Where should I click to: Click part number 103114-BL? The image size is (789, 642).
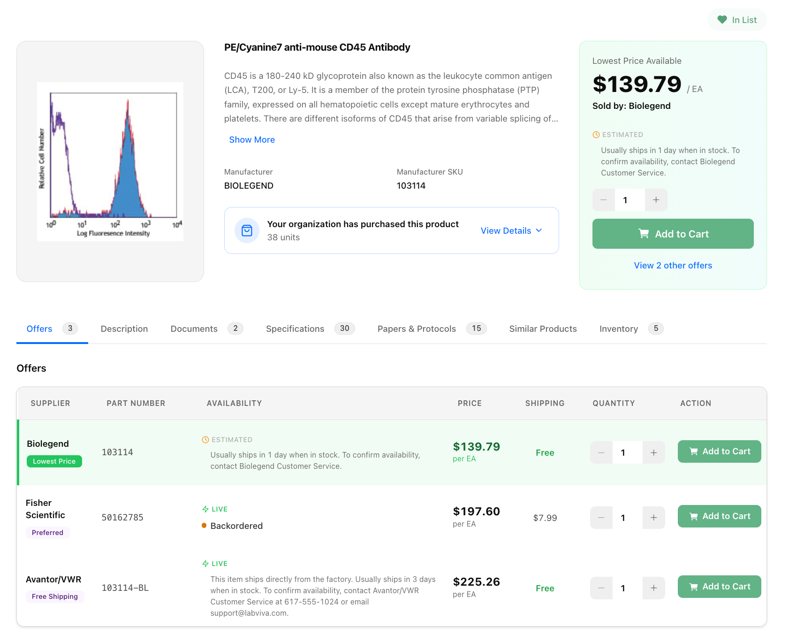(125, 588)
